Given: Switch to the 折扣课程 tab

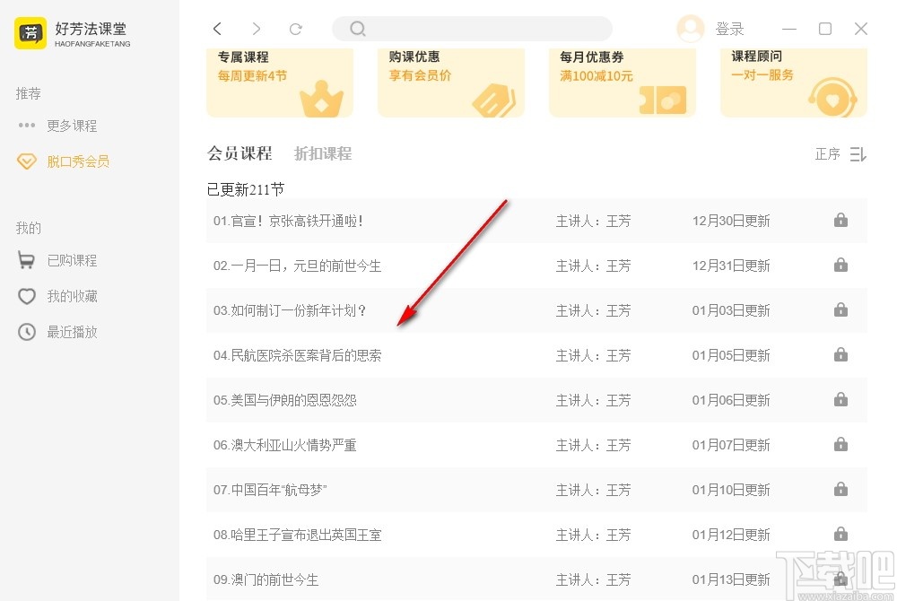Looking at the screenshot, I should (x=321, y=152).
